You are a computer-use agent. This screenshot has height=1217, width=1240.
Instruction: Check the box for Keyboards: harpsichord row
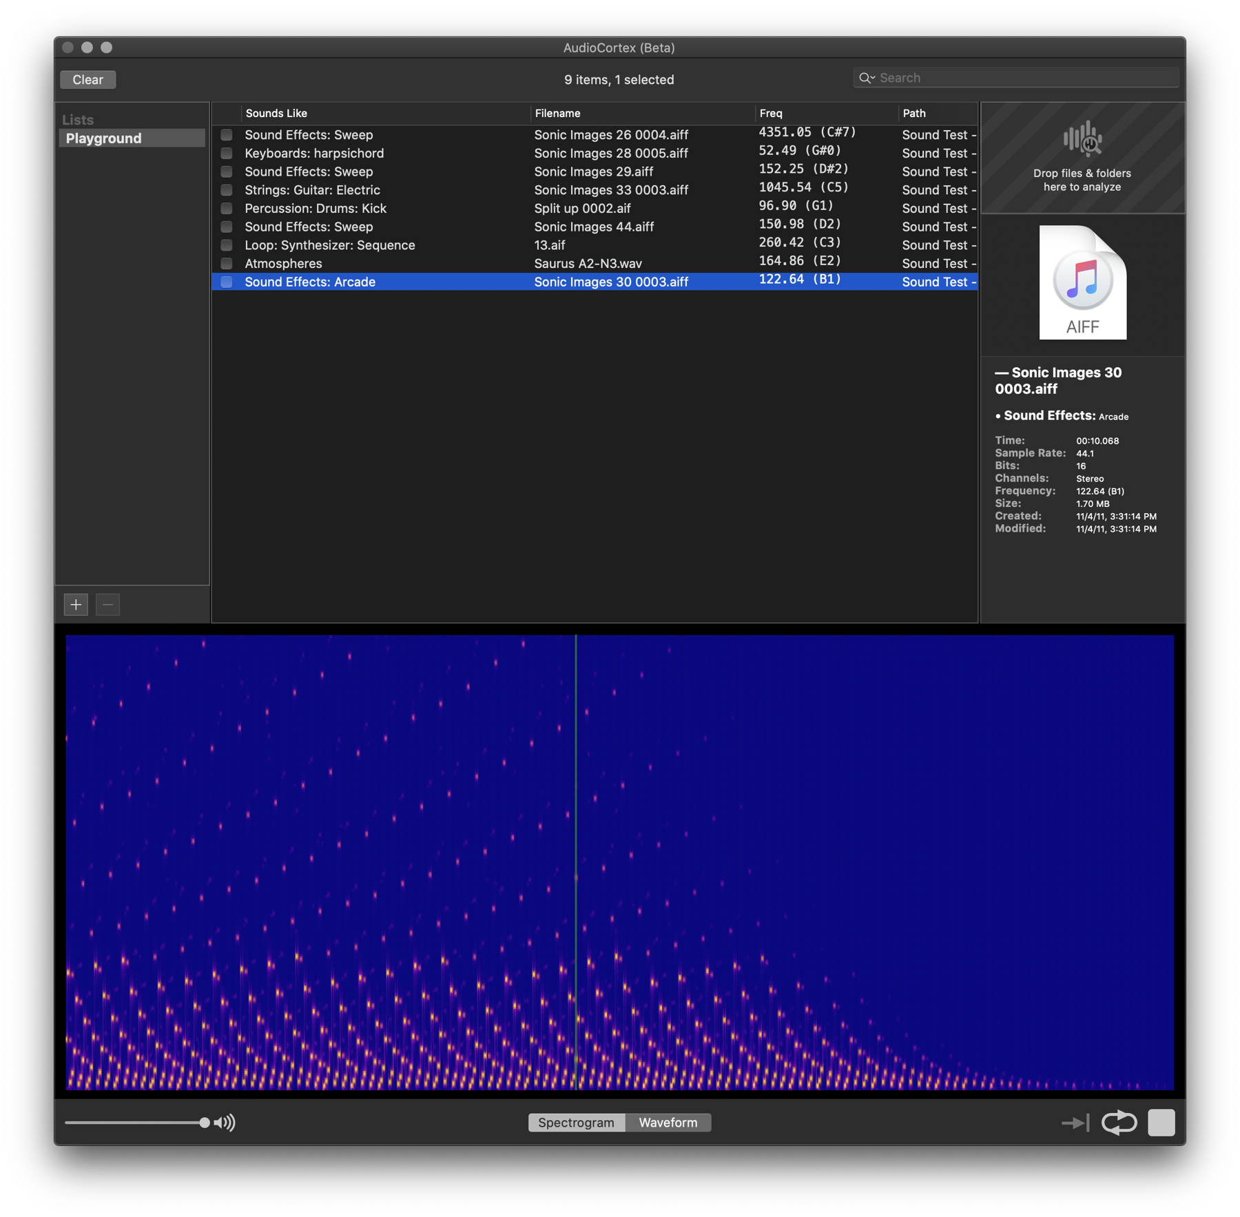(227, 154)
